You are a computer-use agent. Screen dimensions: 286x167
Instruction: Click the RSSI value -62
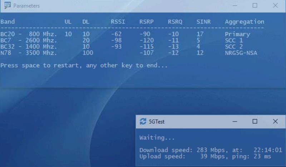(x=116, y=34)
